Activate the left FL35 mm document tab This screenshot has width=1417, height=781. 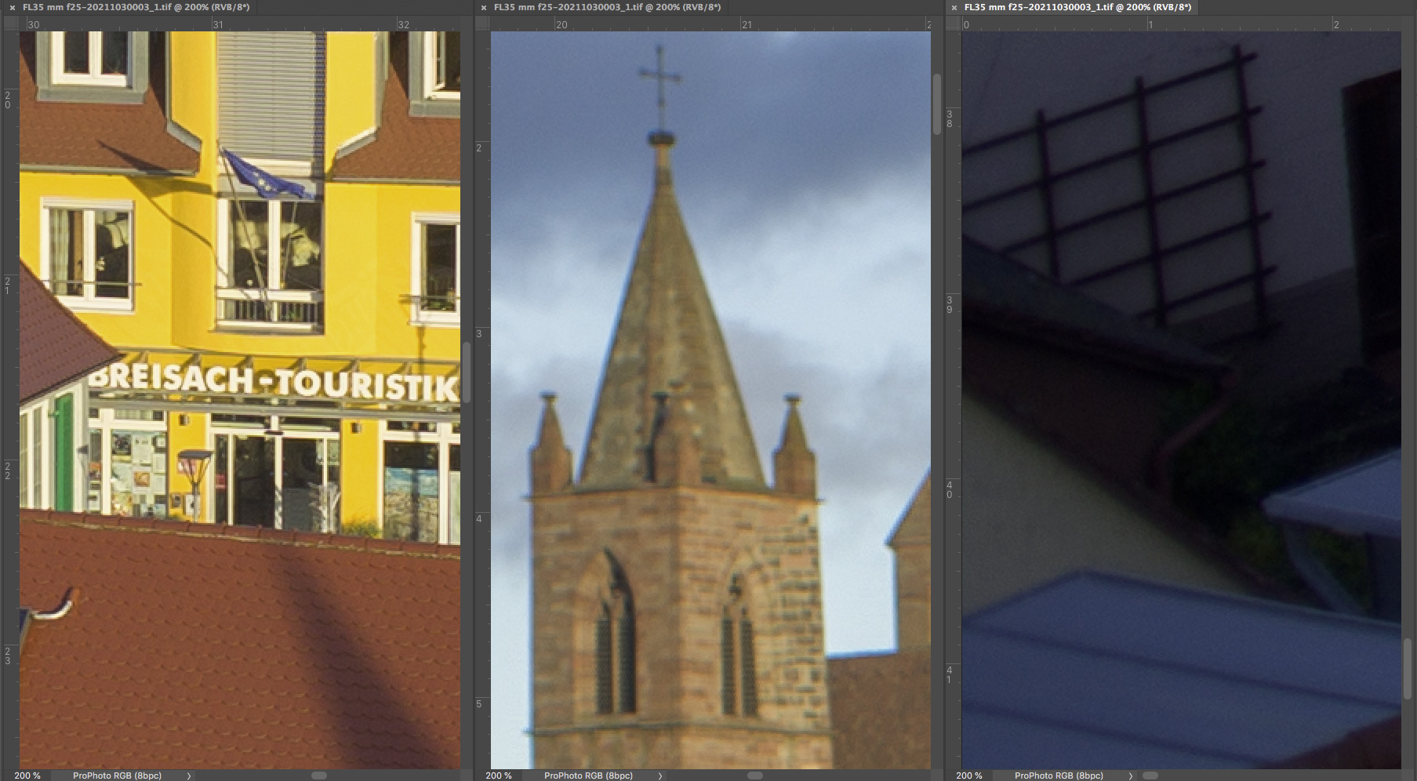point(136,7)
